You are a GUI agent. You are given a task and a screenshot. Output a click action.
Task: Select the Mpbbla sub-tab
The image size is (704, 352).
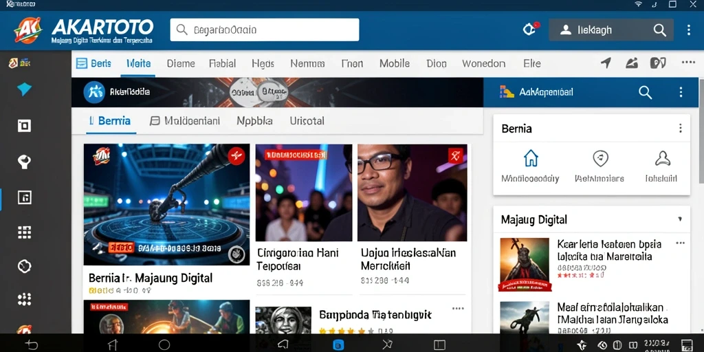pos(254,121)
